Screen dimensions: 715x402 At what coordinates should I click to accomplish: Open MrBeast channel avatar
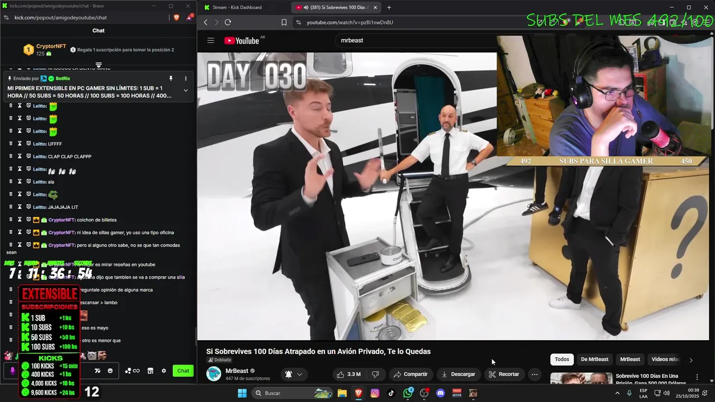214,374
